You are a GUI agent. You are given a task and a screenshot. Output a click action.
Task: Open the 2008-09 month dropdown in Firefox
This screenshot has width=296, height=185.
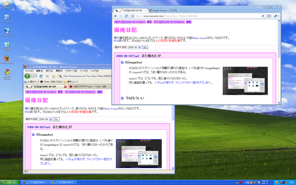[x=45, y=119]
